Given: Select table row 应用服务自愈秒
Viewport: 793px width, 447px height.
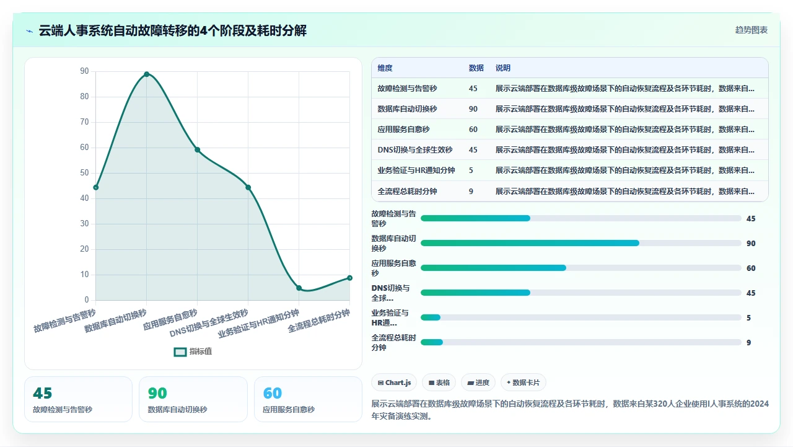Looking at the screenshot, I should [x=570, y=130].
